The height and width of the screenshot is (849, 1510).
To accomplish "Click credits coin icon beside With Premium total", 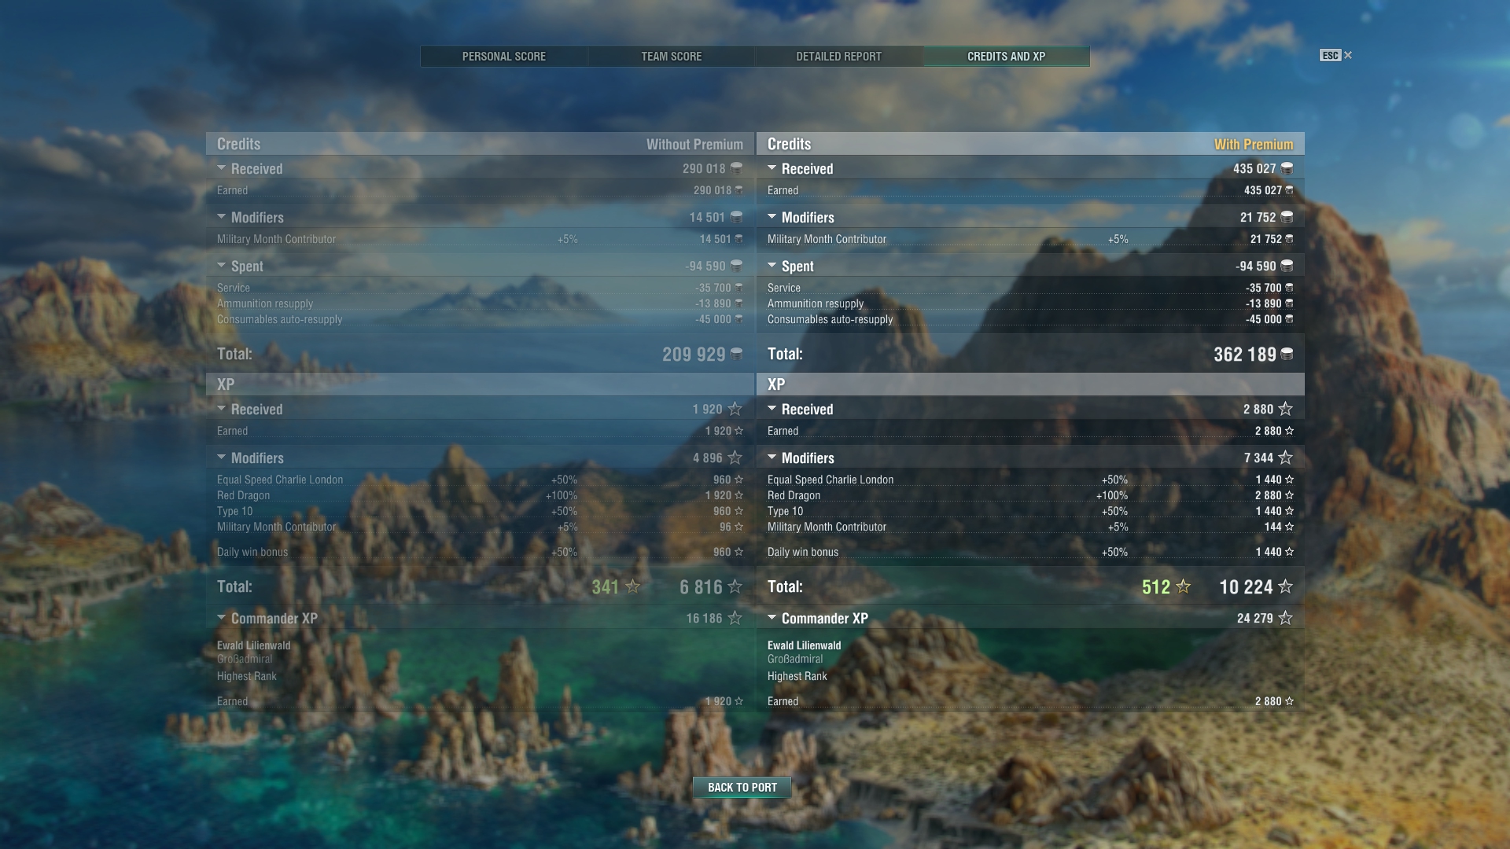I will [1287, 355].
